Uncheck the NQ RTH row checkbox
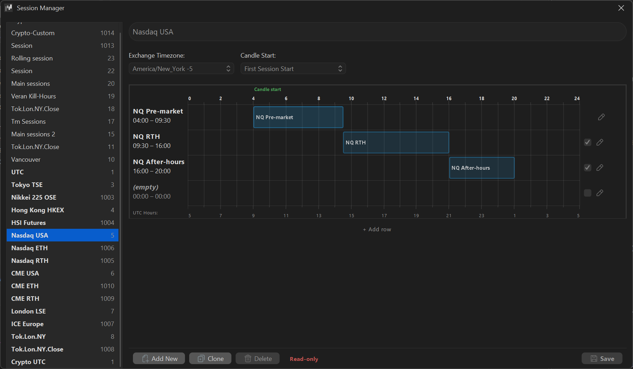 pos(587,142)
